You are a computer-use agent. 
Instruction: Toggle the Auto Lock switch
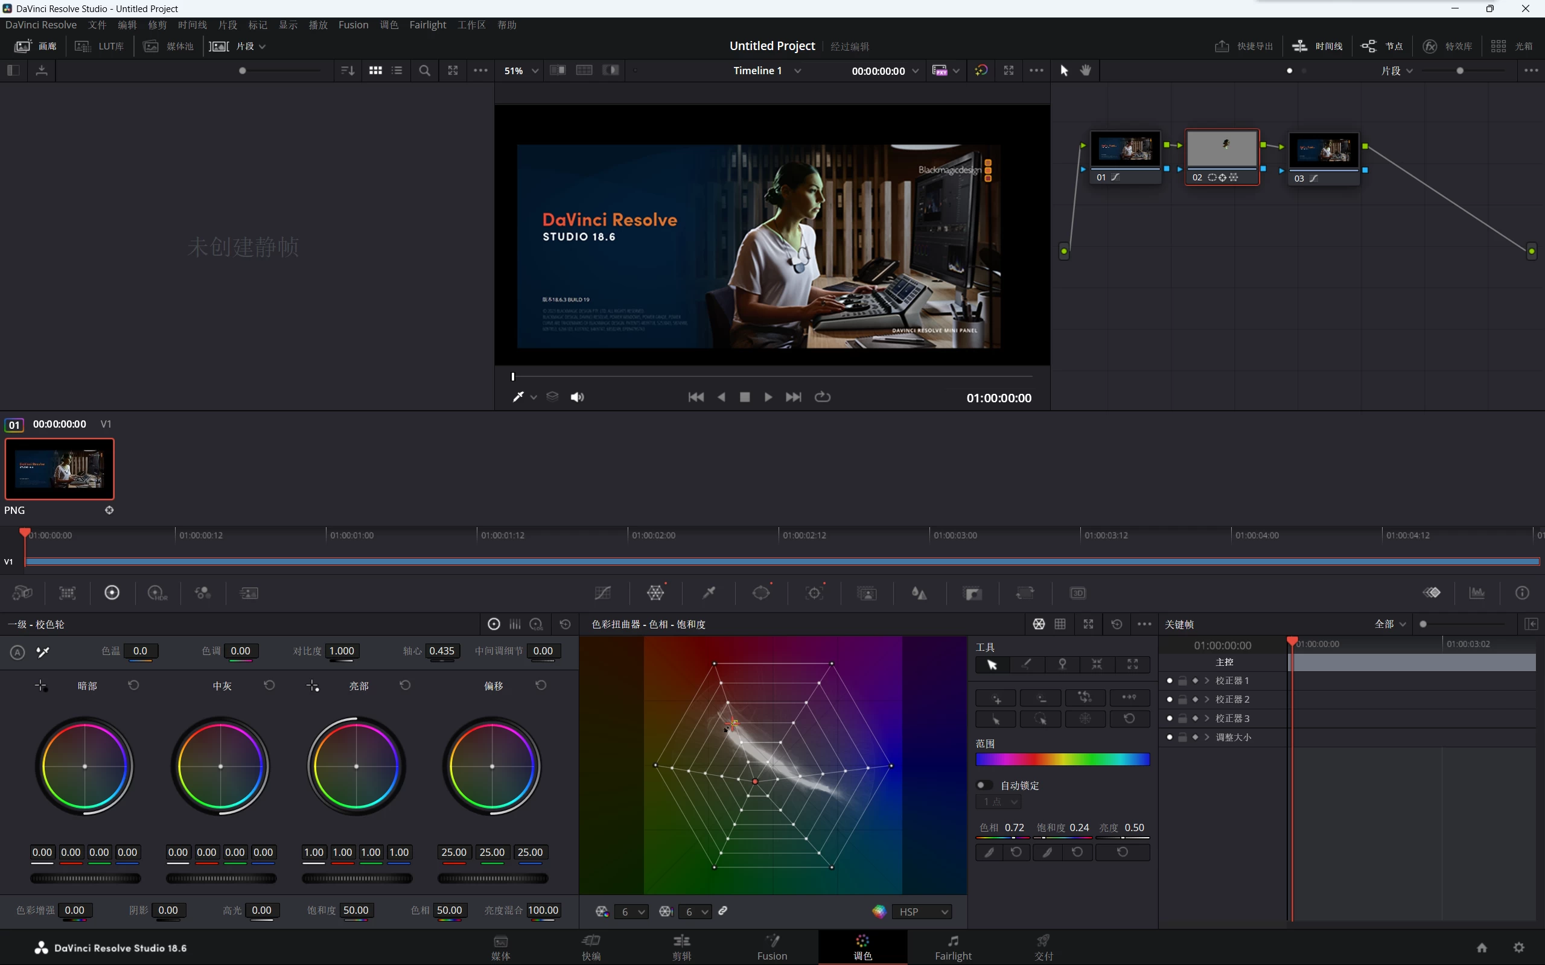pyautogui.click(x=984, y=785)
